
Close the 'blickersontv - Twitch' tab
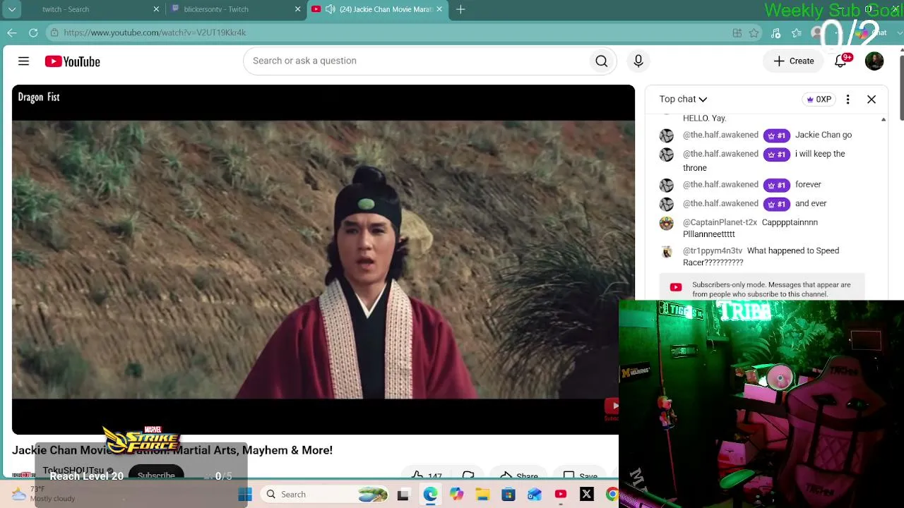tap(297, 9)
